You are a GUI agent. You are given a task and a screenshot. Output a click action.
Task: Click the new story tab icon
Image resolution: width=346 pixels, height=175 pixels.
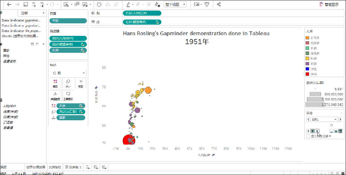pyautogui.click(x=104, y=167)
